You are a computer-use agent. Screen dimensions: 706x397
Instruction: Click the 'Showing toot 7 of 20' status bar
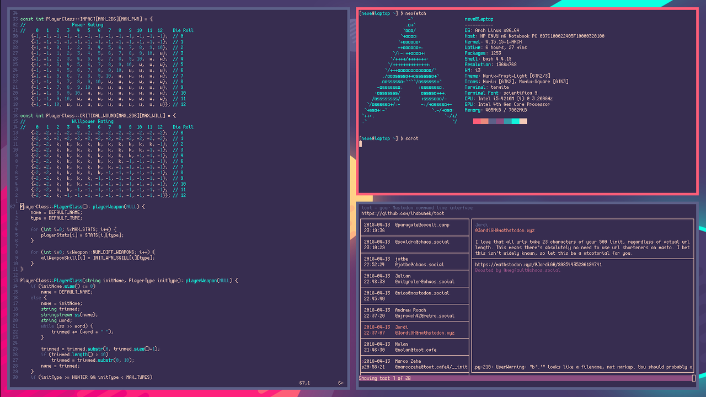pos(384,378)
